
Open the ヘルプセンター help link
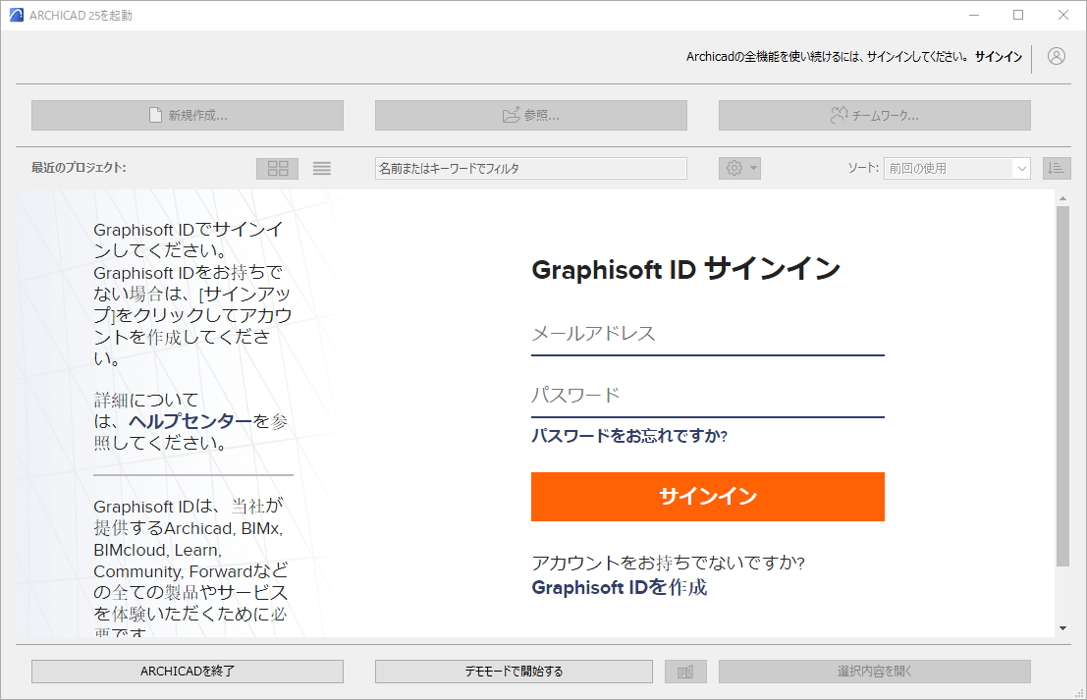(190, 421)
